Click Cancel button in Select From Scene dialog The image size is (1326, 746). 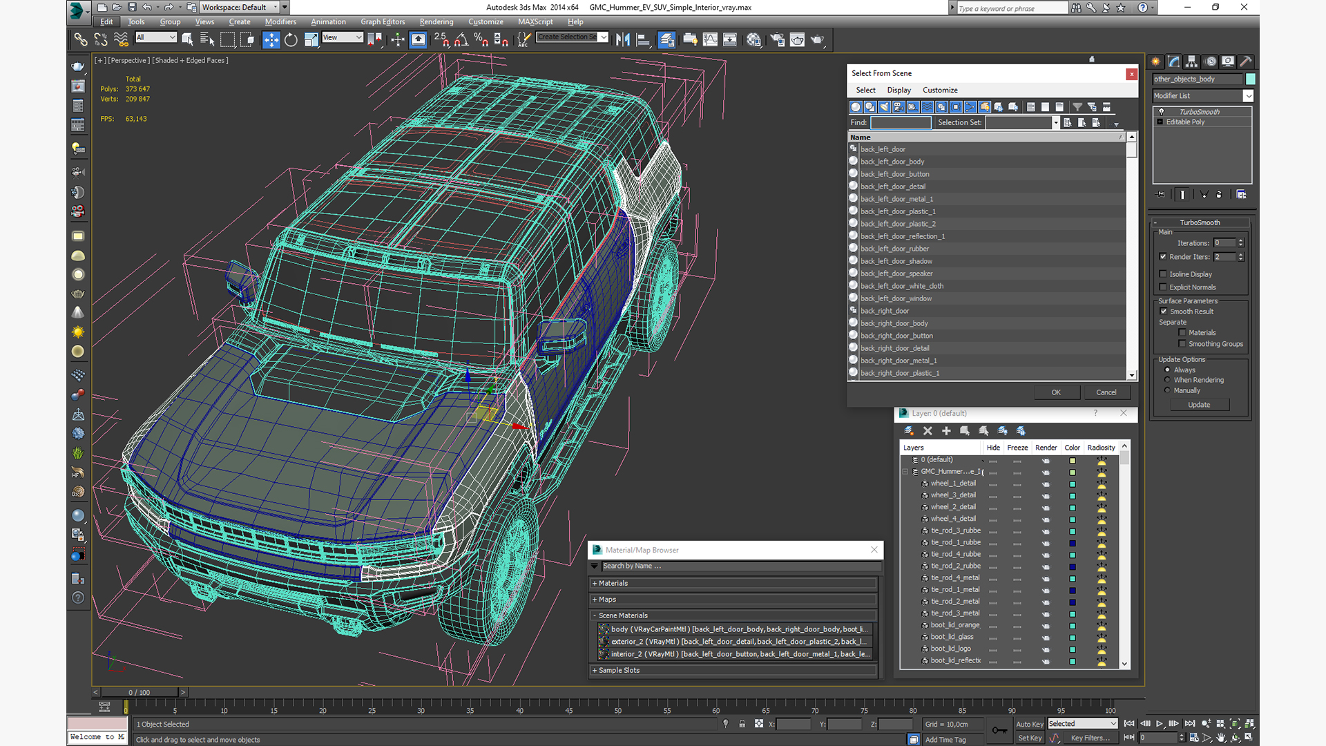pyautogui.click(x=1106, y=392)
